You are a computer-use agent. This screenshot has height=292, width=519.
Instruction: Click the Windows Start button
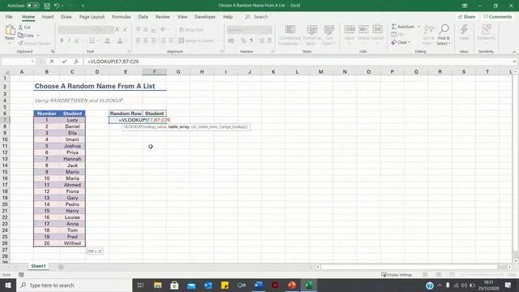pos(8,285)
